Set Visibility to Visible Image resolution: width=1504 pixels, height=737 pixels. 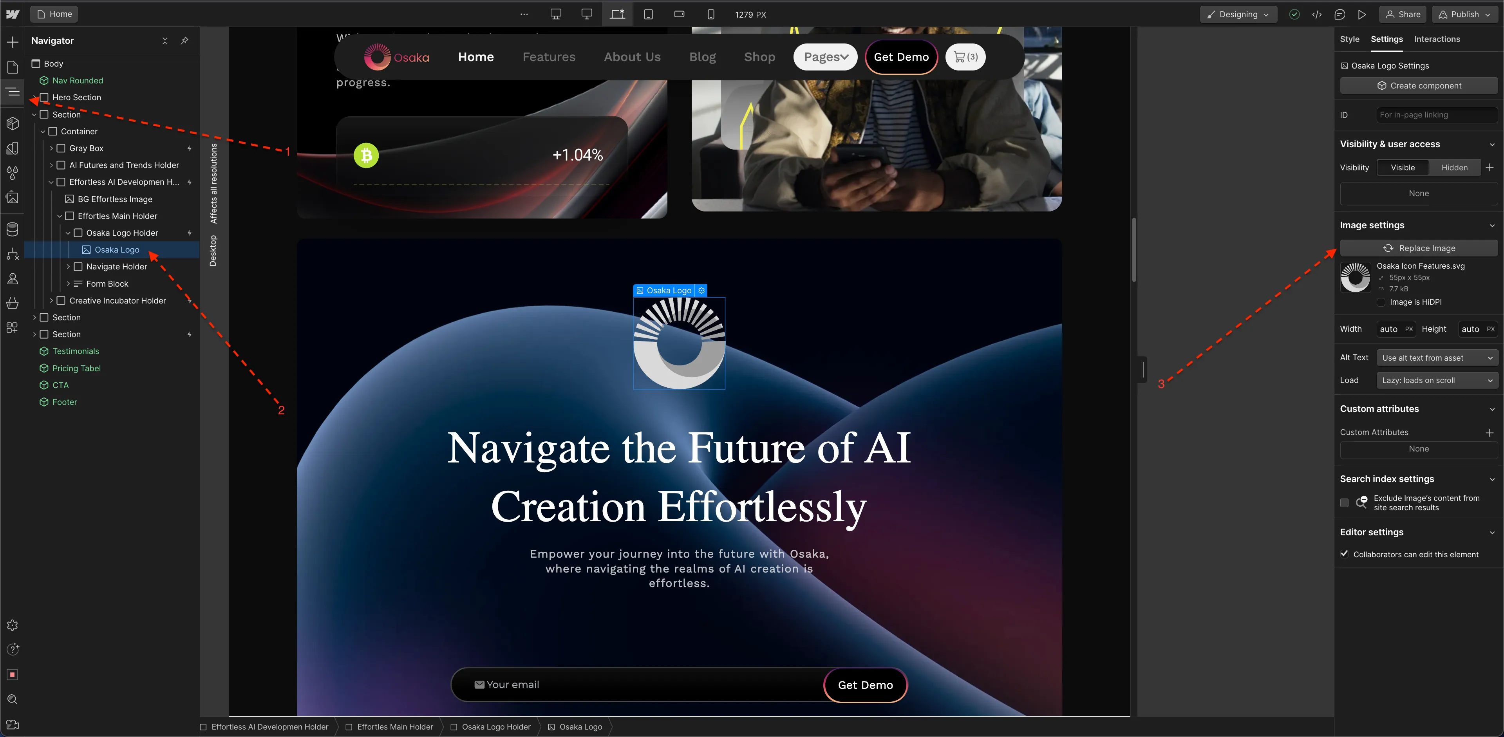coord(1403,168)
